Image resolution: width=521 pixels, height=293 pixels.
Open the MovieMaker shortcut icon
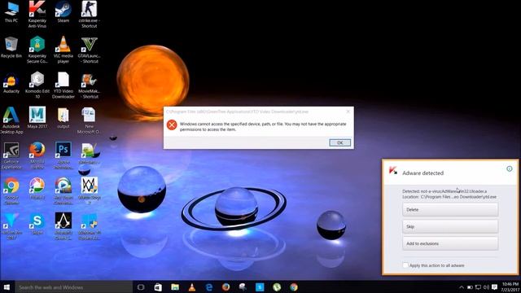pyautogui.click(x=89, y=85)
